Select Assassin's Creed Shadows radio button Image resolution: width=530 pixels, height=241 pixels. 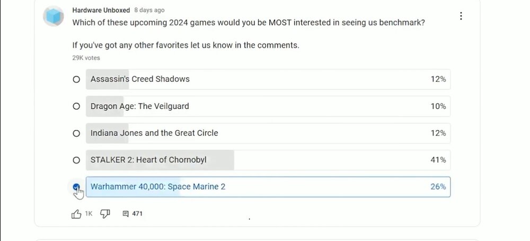point(76,79)
